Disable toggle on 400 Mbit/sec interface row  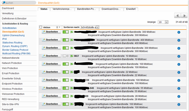point(66,40)
